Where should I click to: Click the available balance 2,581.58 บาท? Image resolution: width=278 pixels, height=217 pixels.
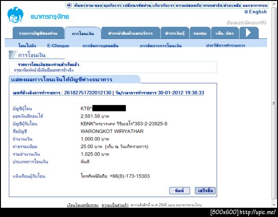click(95, 116)
